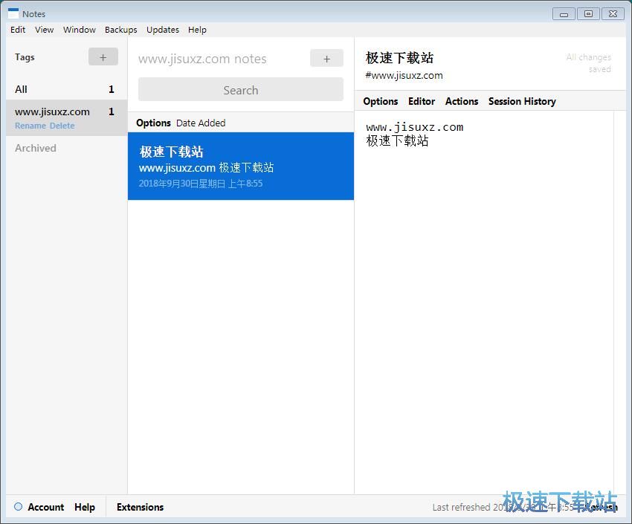Add a new tag with plus button
The height and width of the screenshot is (524, 632).
(103, 56)
